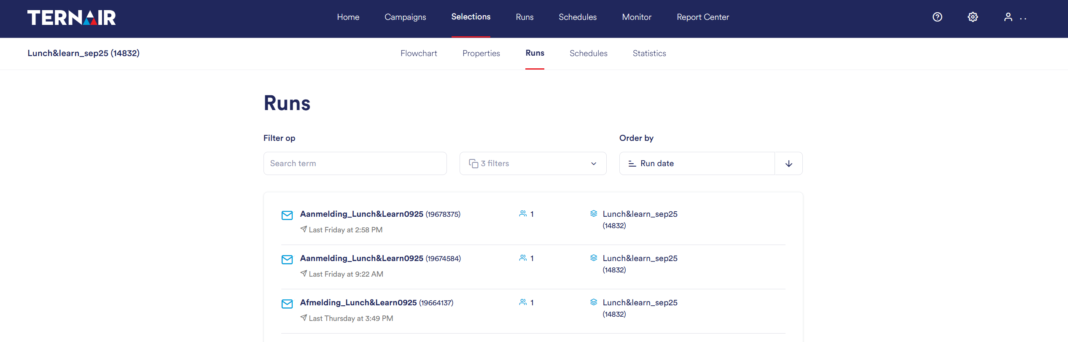Click email icon of Afmelding run
1068x342 pixels.
click(287, 304)
